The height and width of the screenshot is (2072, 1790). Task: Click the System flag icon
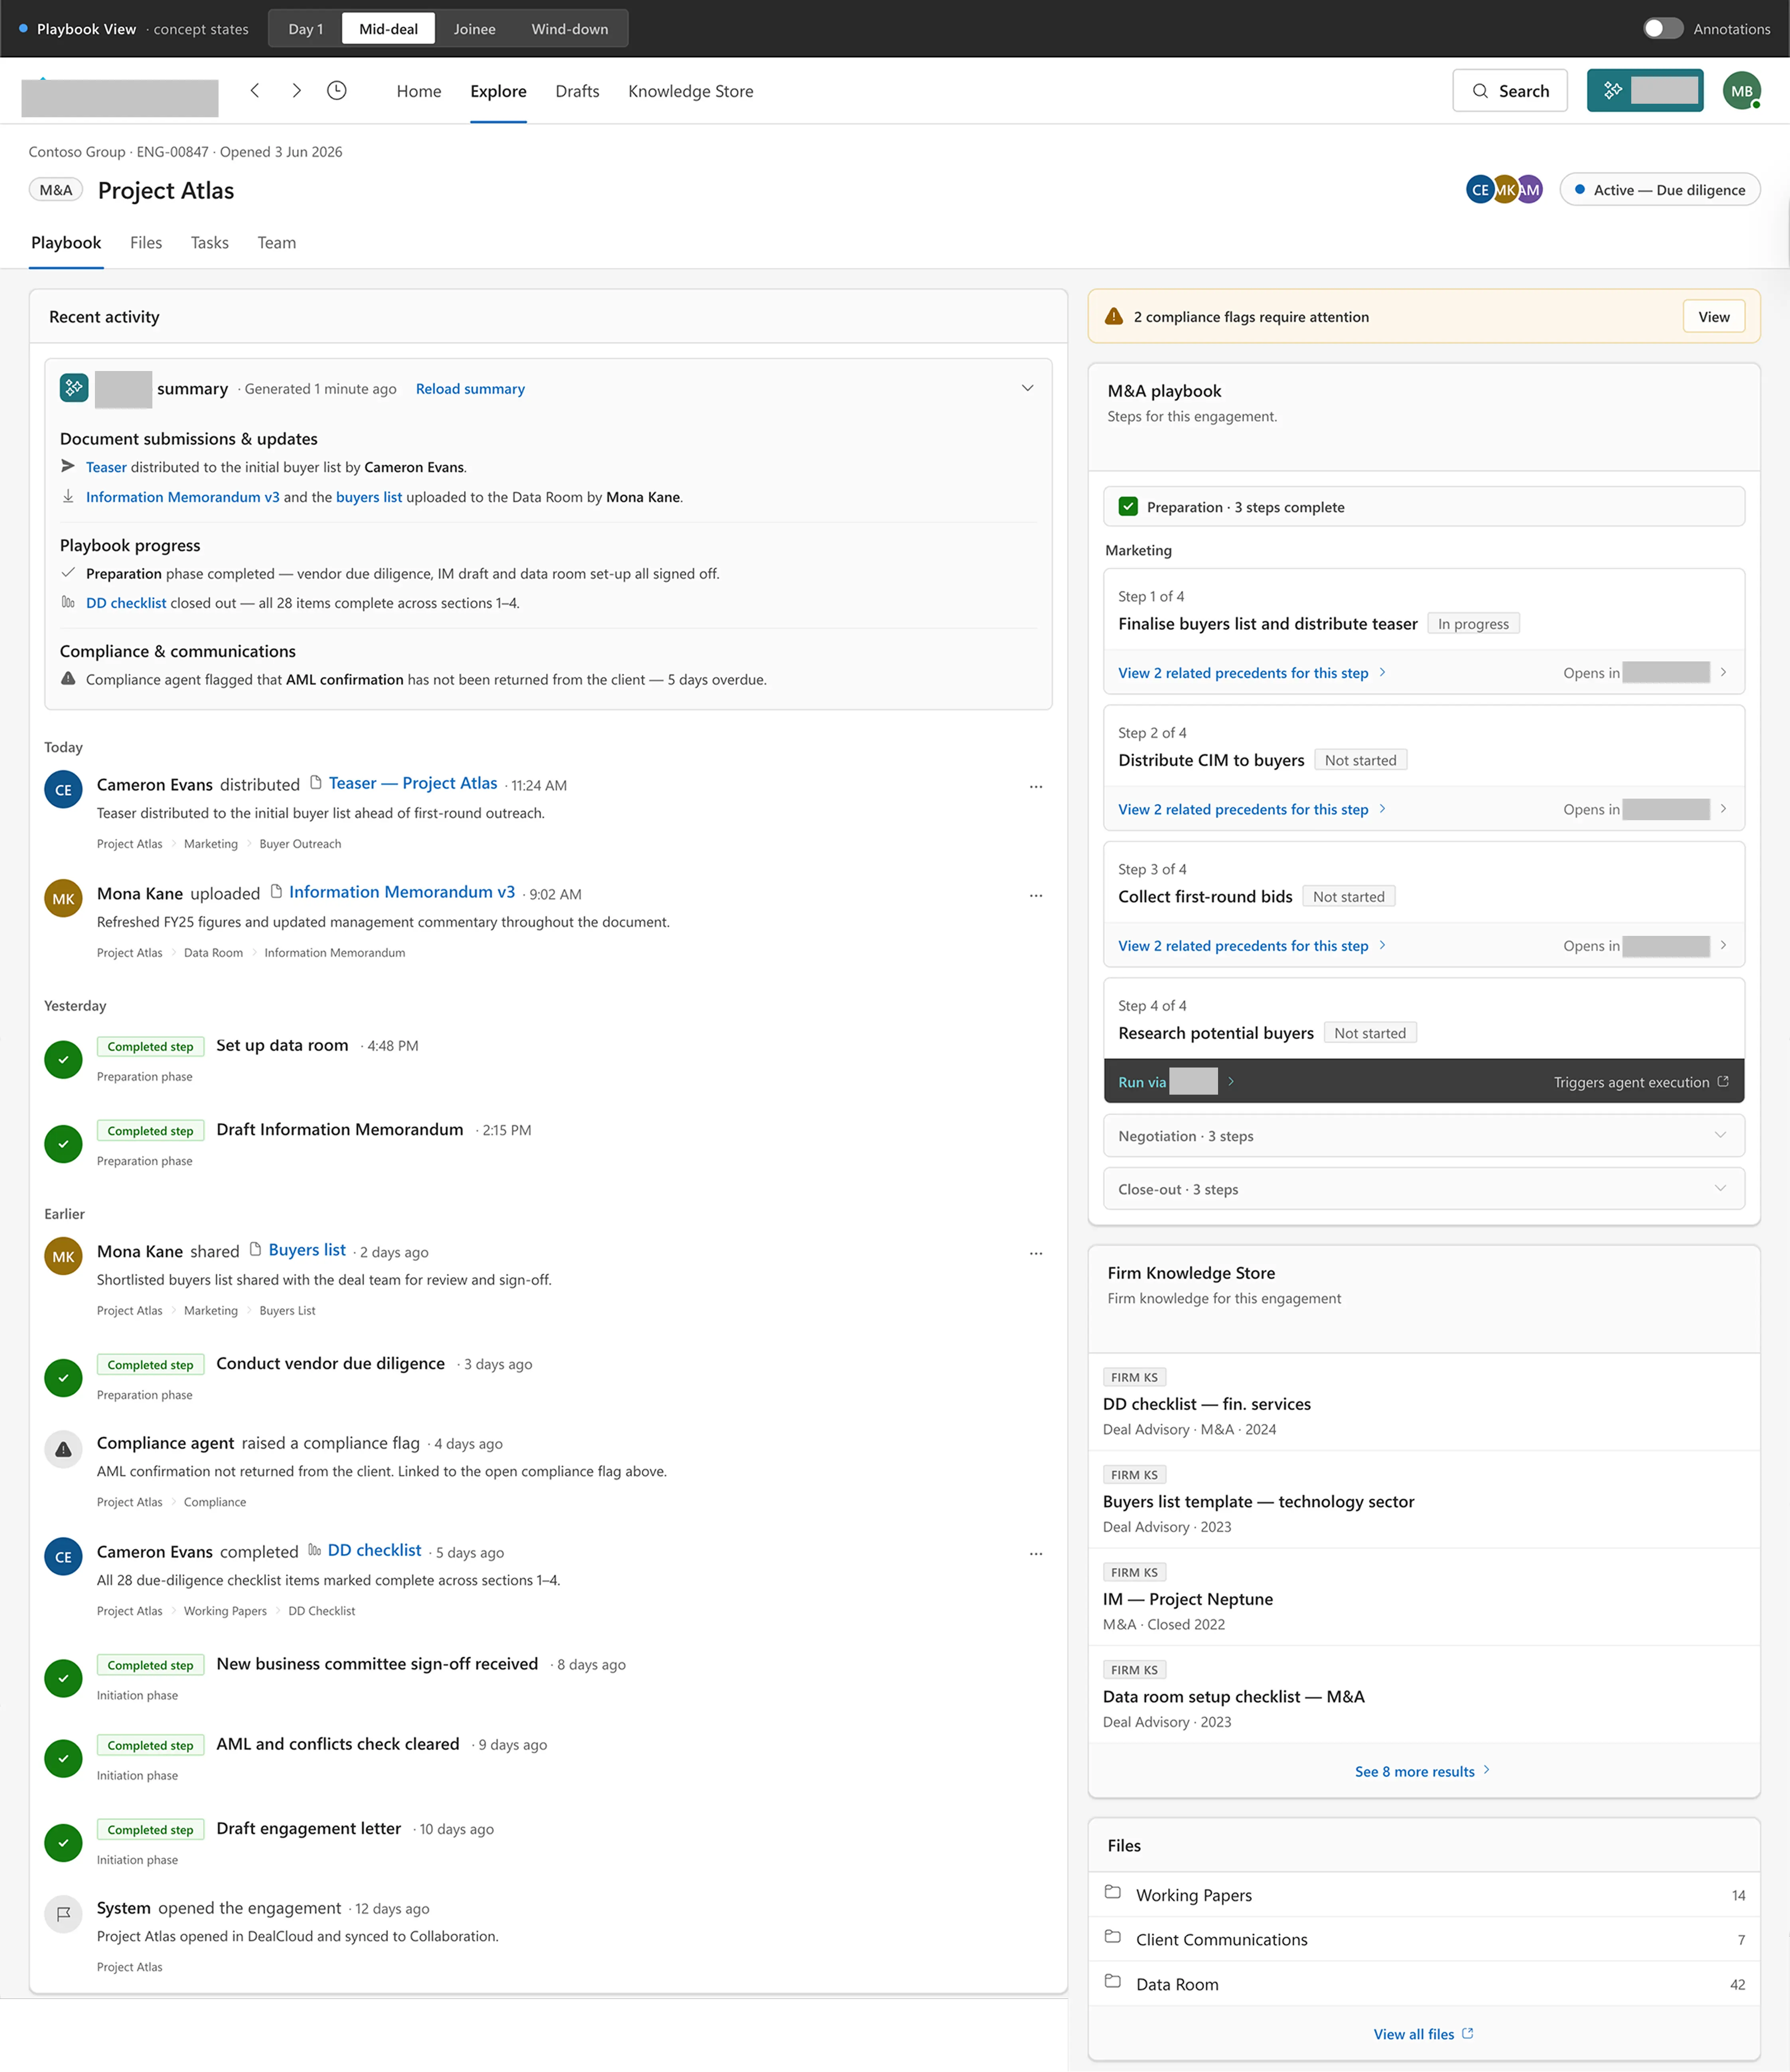pyautogui.click(x=63, y=1914)
